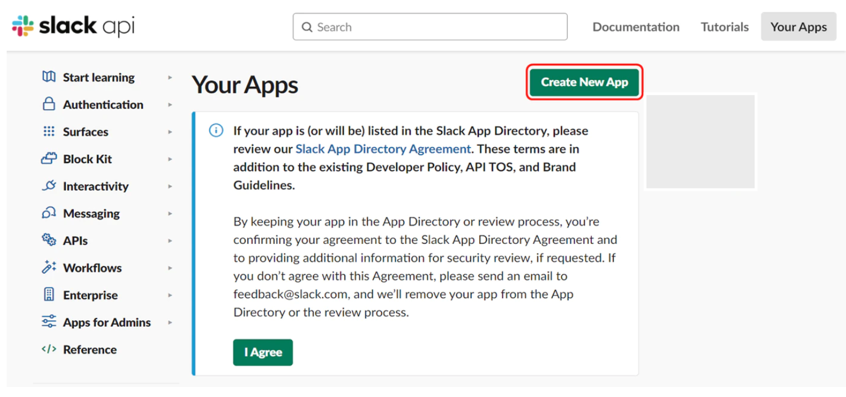This screenshot has height=397, width=846.
Task: Open the Documentation menu
Action: click(636, 27)
